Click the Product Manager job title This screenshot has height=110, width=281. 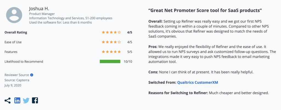tap(42, 14)
